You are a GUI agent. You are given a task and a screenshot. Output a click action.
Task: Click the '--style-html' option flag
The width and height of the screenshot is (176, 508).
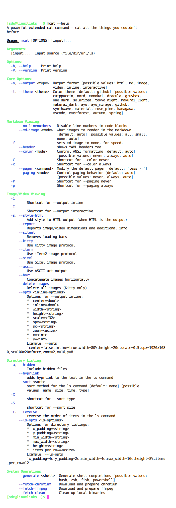point(31,215)
